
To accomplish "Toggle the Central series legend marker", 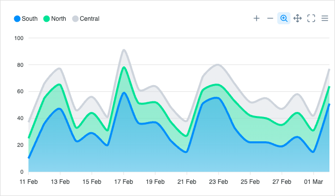I will pos(75,19).
